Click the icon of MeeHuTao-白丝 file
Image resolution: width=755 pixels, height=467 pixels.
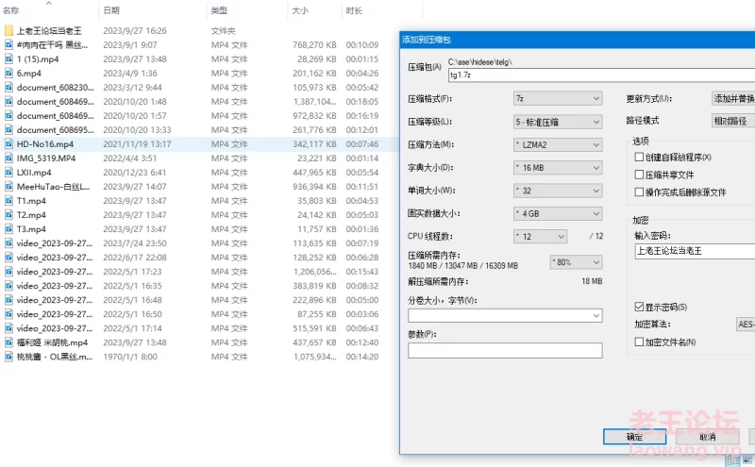click(8, 187)
